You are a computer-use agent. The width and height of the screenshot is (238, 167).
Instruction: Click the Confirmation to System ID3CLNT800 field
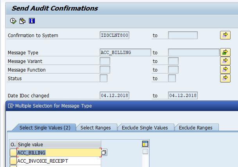pos(115,35)
